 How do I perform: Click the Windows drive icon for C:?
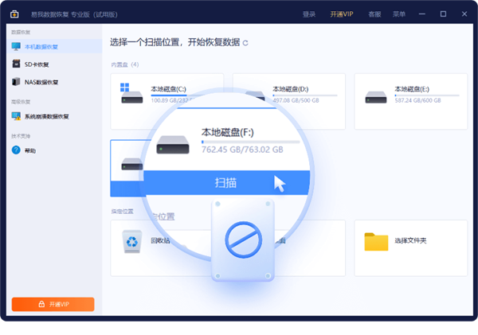131,93
